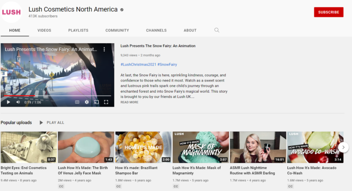Image resolution: width=352 pixels, height=191 pixels.
Task: Open the COMMUNITY tab
Action: [x=117, y=30]
